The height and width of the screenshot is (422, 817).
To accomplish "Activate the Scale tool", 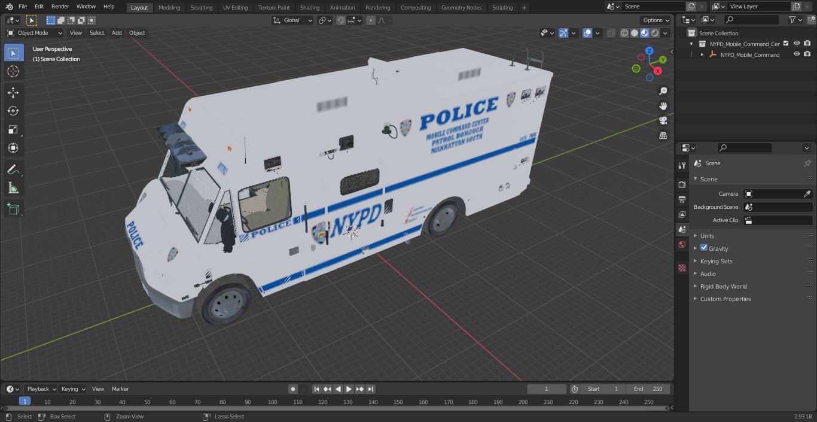I will click(13, 129).
